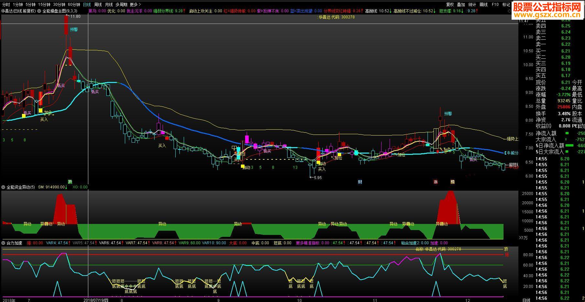Open the 标记 mark menu
The height and width of the screenshot is (302, 585).
click(x=506, y=5)
